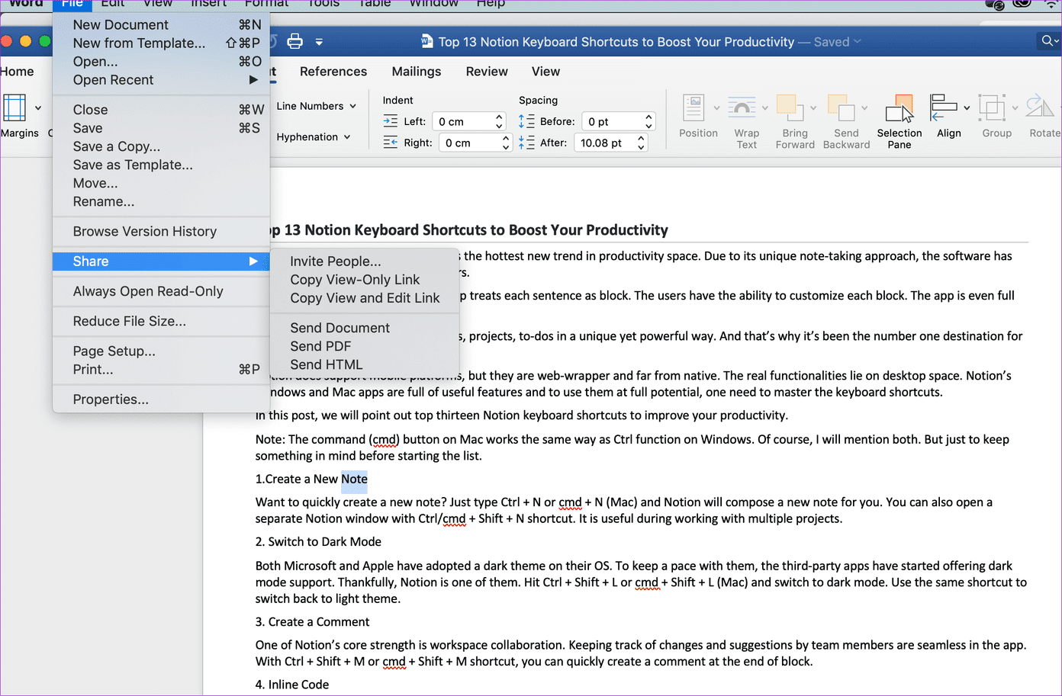The image size is (1062, 696).
Task: Expand the Align dropdown arrow
Action: (967, 108)
